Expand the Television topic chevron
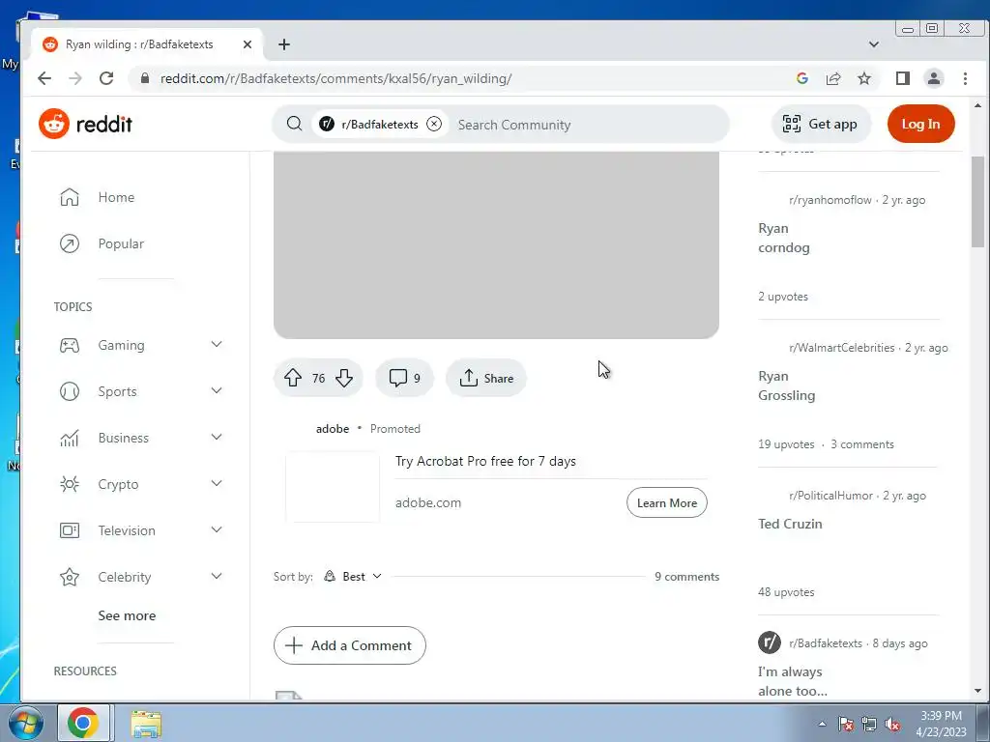The image size is (990, 742). tap(217, 529)
